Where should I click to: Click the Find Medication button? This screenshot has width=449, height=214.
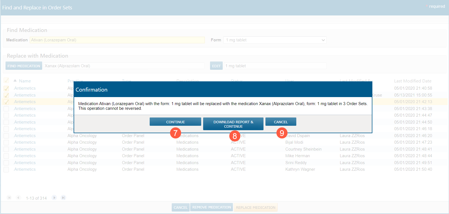(24, 66)
